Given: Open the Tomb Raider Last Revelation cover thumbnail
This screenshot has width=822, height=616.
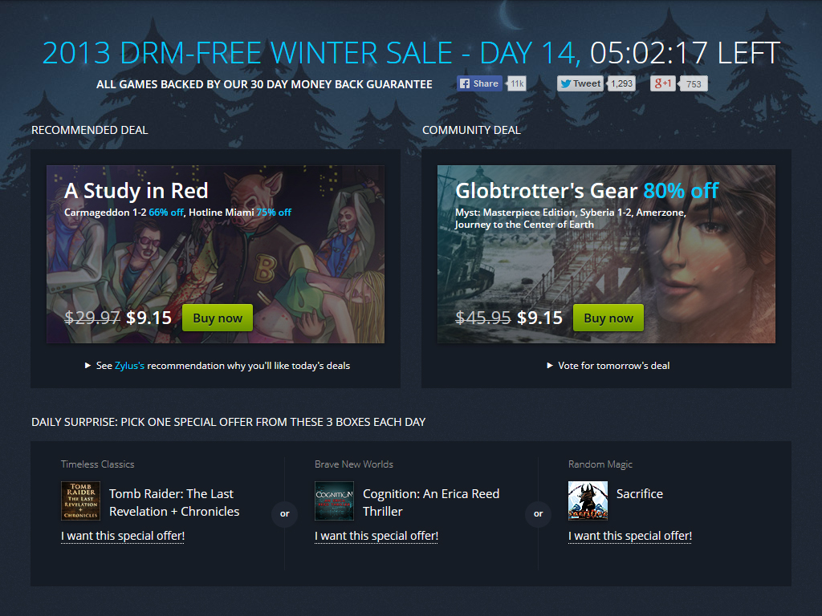Looking at the screenshot, I should pyautogui.click(x=80, y=500).
